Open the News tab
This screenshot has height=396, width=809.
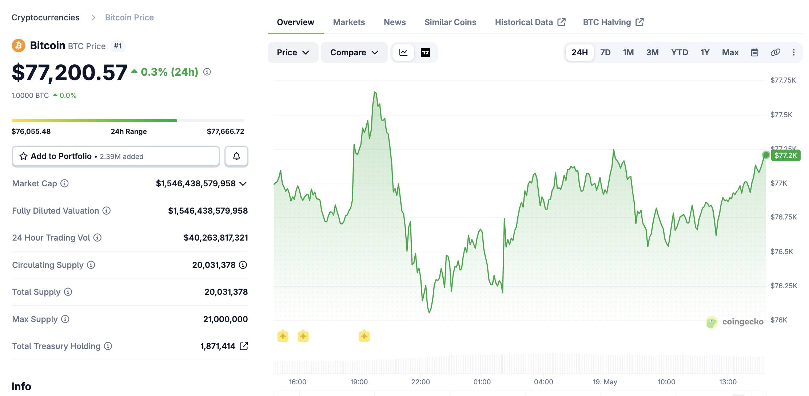(395, 22)
